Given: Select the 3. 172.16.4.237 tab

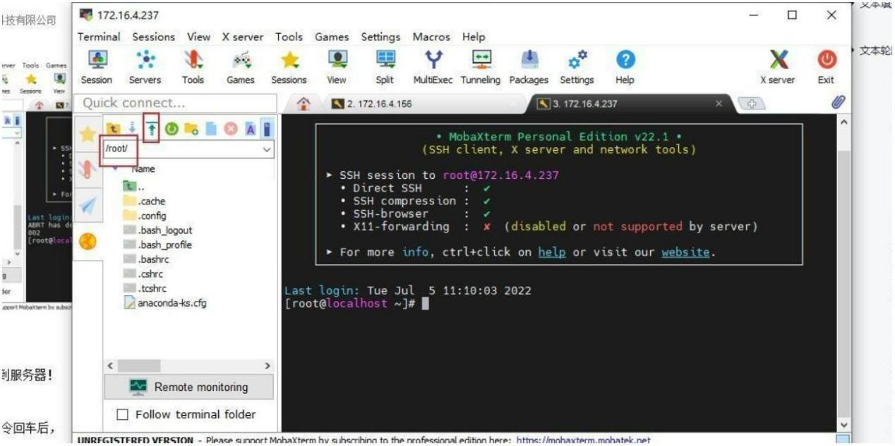Looking at the screenshot, I should click(x=628, y=104).
